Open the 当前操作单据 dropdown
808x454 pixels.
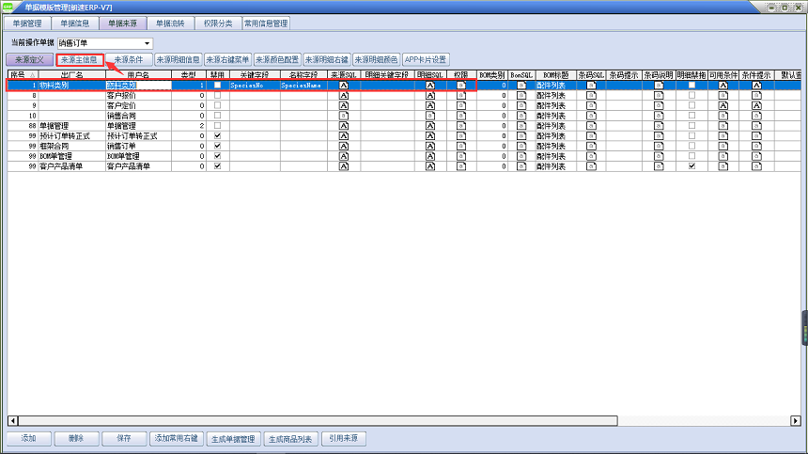pos(148,43)
